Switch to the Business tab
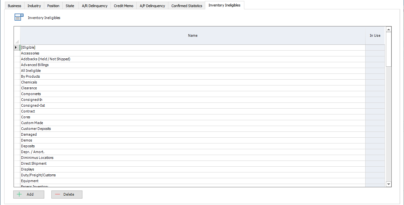The image size is (404, 205). point(14,5)
